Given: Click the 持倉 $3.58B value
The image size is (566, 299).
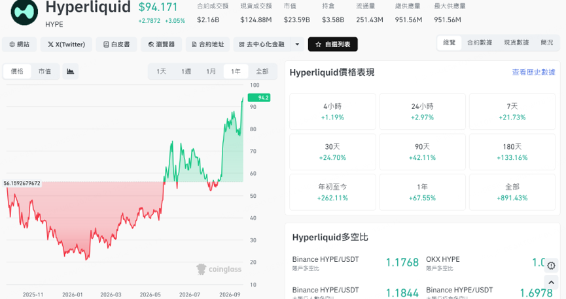Looking at the screenshot, I should 333,20.
